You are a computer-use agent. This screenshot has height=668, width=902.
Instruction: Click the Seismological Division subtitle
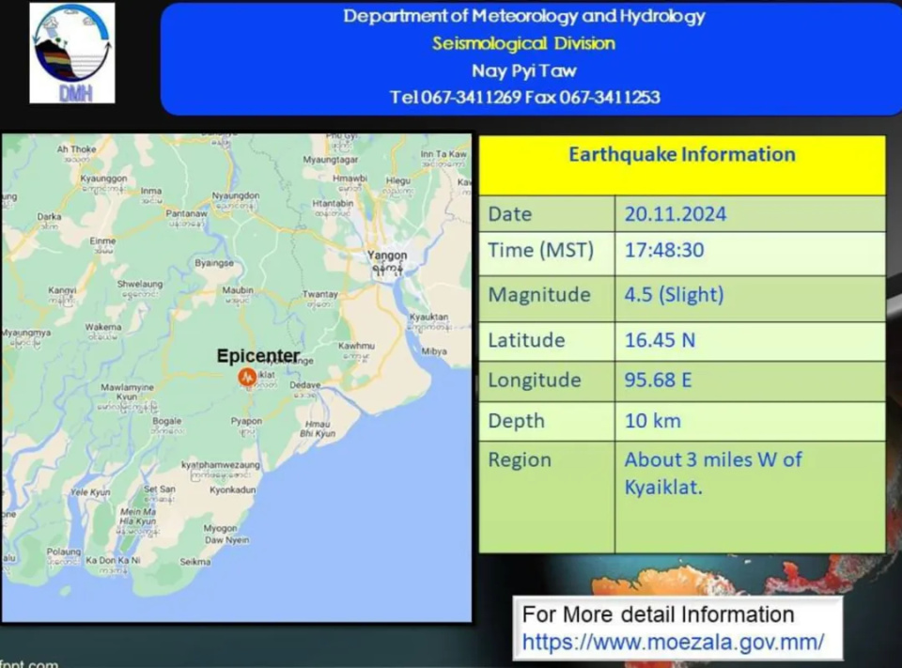(x=523, y=44)
